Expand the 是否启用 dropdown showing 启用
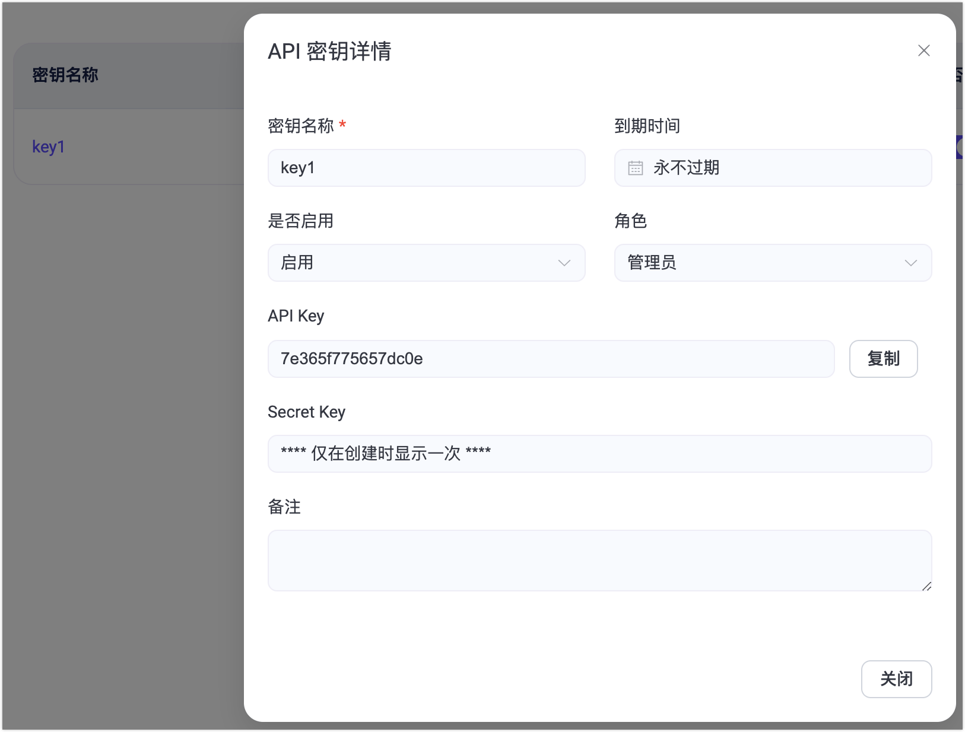Screen dimensions: 965x732 426,263
